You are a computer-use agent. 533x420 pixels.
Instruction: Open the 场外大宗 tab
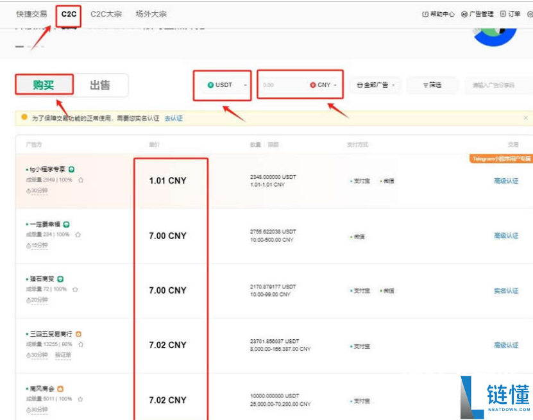pos(151,14)
